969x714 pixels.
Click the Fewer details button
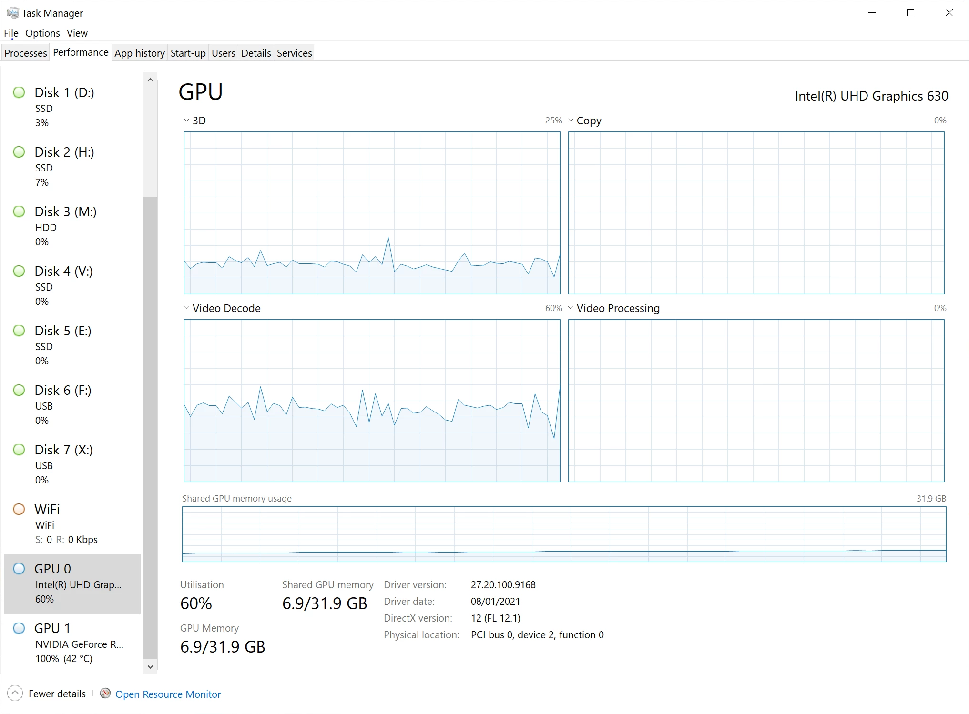[x=57, y=694]
